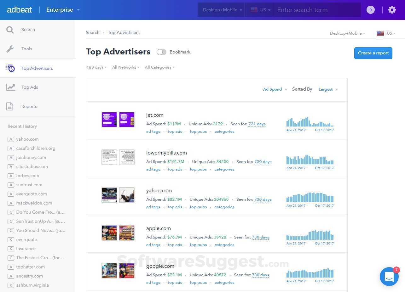Click the notification counter circle

pos(370,10)
